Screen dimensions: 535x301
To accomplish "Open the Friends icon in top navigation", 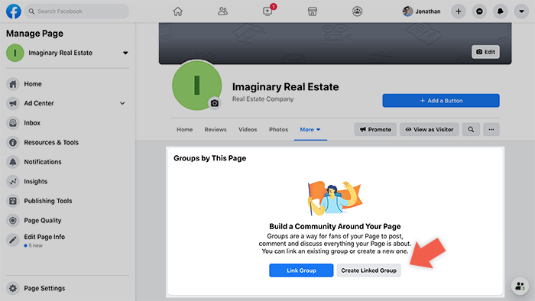I will point(222,11).
